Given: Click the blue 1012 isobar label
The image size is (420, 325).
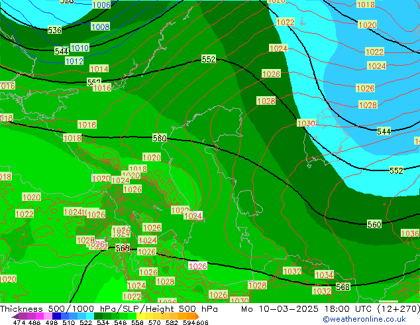Looking at the screenshot, I should click(x=74, y=61).
